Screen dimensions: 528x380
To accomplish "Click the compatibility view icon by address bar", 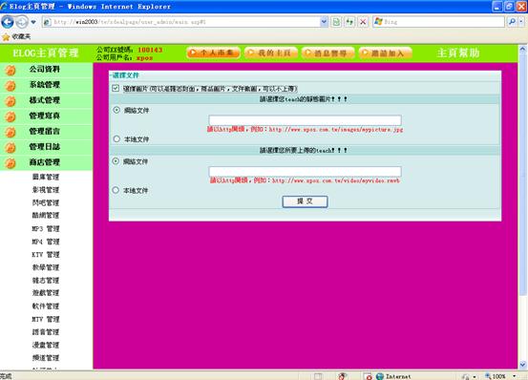I will click(x=336, y=22).
